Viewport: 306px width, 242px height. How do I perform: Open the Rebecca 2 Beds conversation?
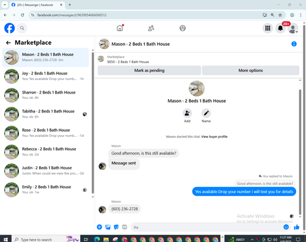click(45, 152)
